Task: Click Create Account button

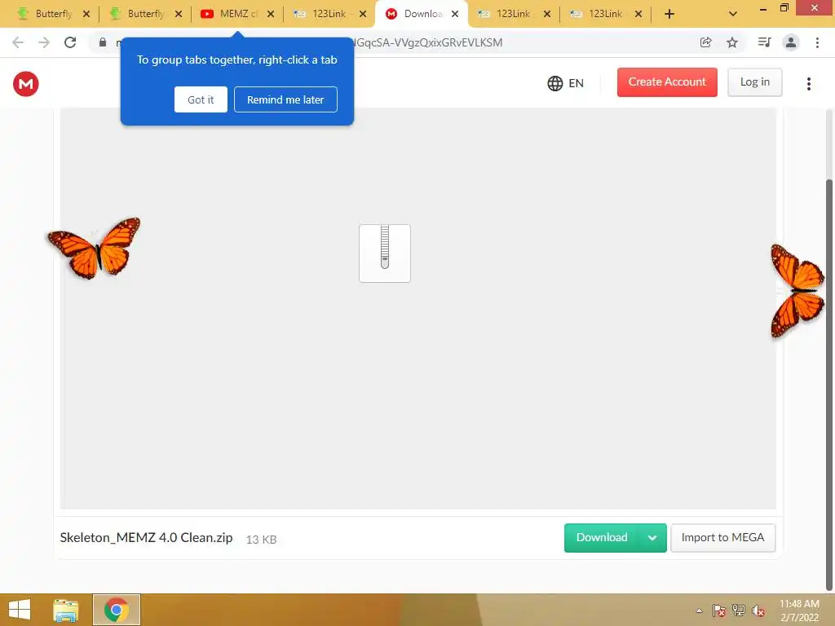Action: pyautogui.click(x=667, y=82)
